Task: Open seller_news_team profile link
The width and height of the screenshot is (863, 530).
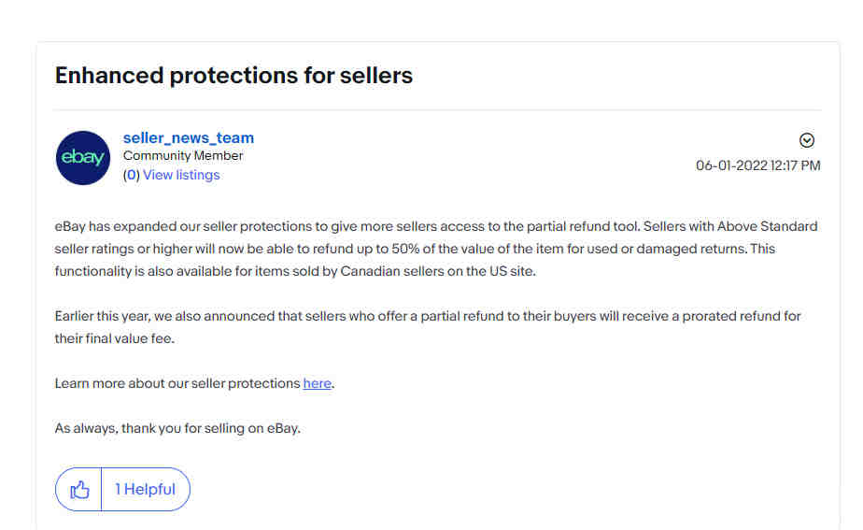Action: 189,137
